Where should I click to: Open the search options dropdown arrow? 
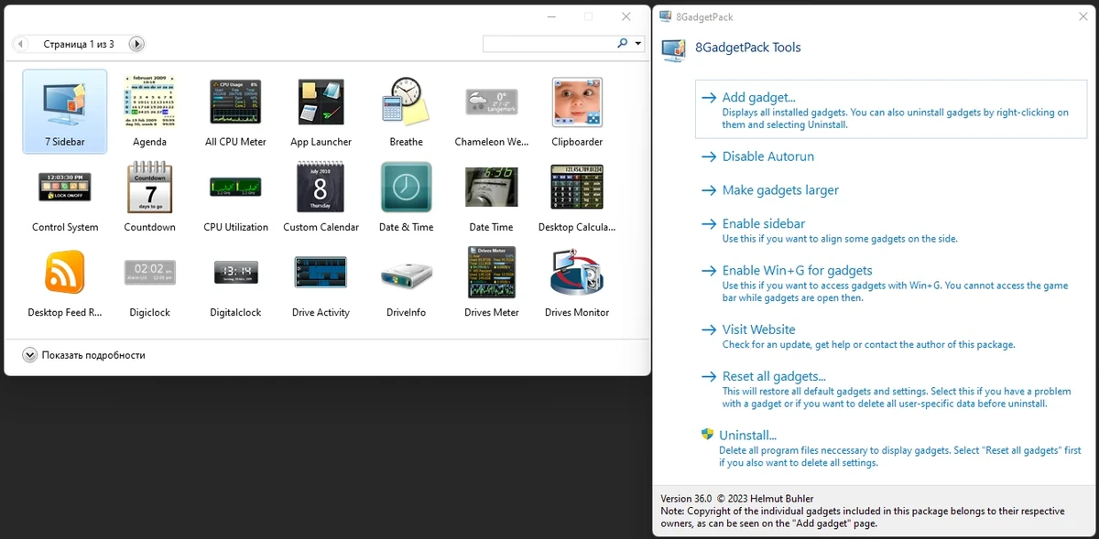point(638,44)
